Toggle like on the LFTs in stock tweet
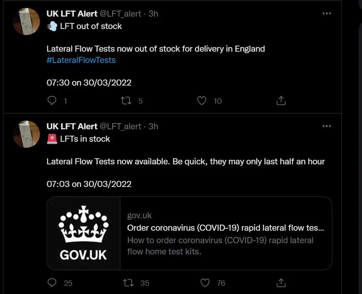Screen dimensions: 362x294 tap(205, 283)
